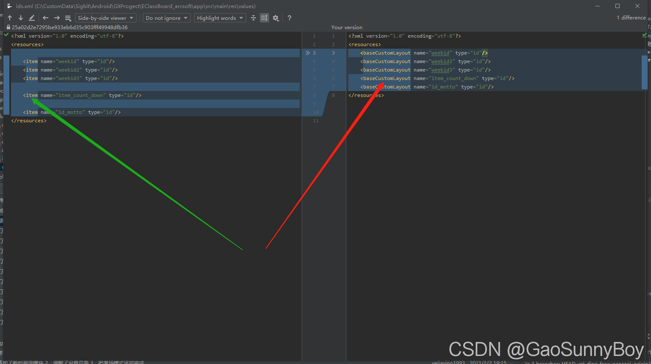Click left pane closing </resources> tag
The height and width of the screenshot is (364, 651).
tap(29, 121)
